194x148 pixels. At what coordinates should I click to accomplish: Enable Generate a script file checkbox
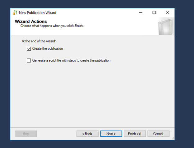tap(29, 61)
